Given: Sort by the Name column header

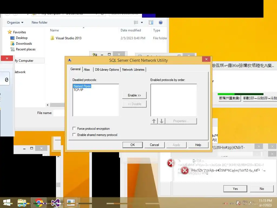Looking at the screenshot, I should (x=54, y=30).
